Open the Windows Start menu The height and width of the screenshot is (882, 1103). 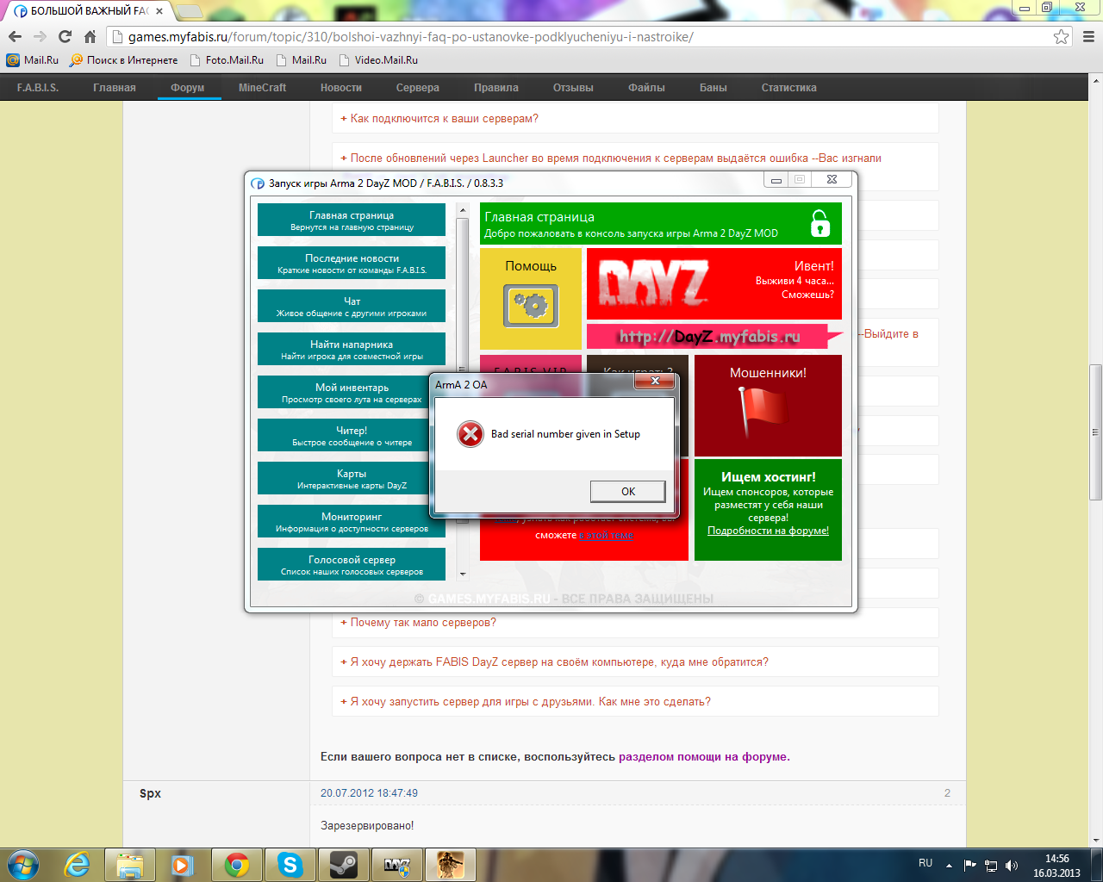(23, 865)
